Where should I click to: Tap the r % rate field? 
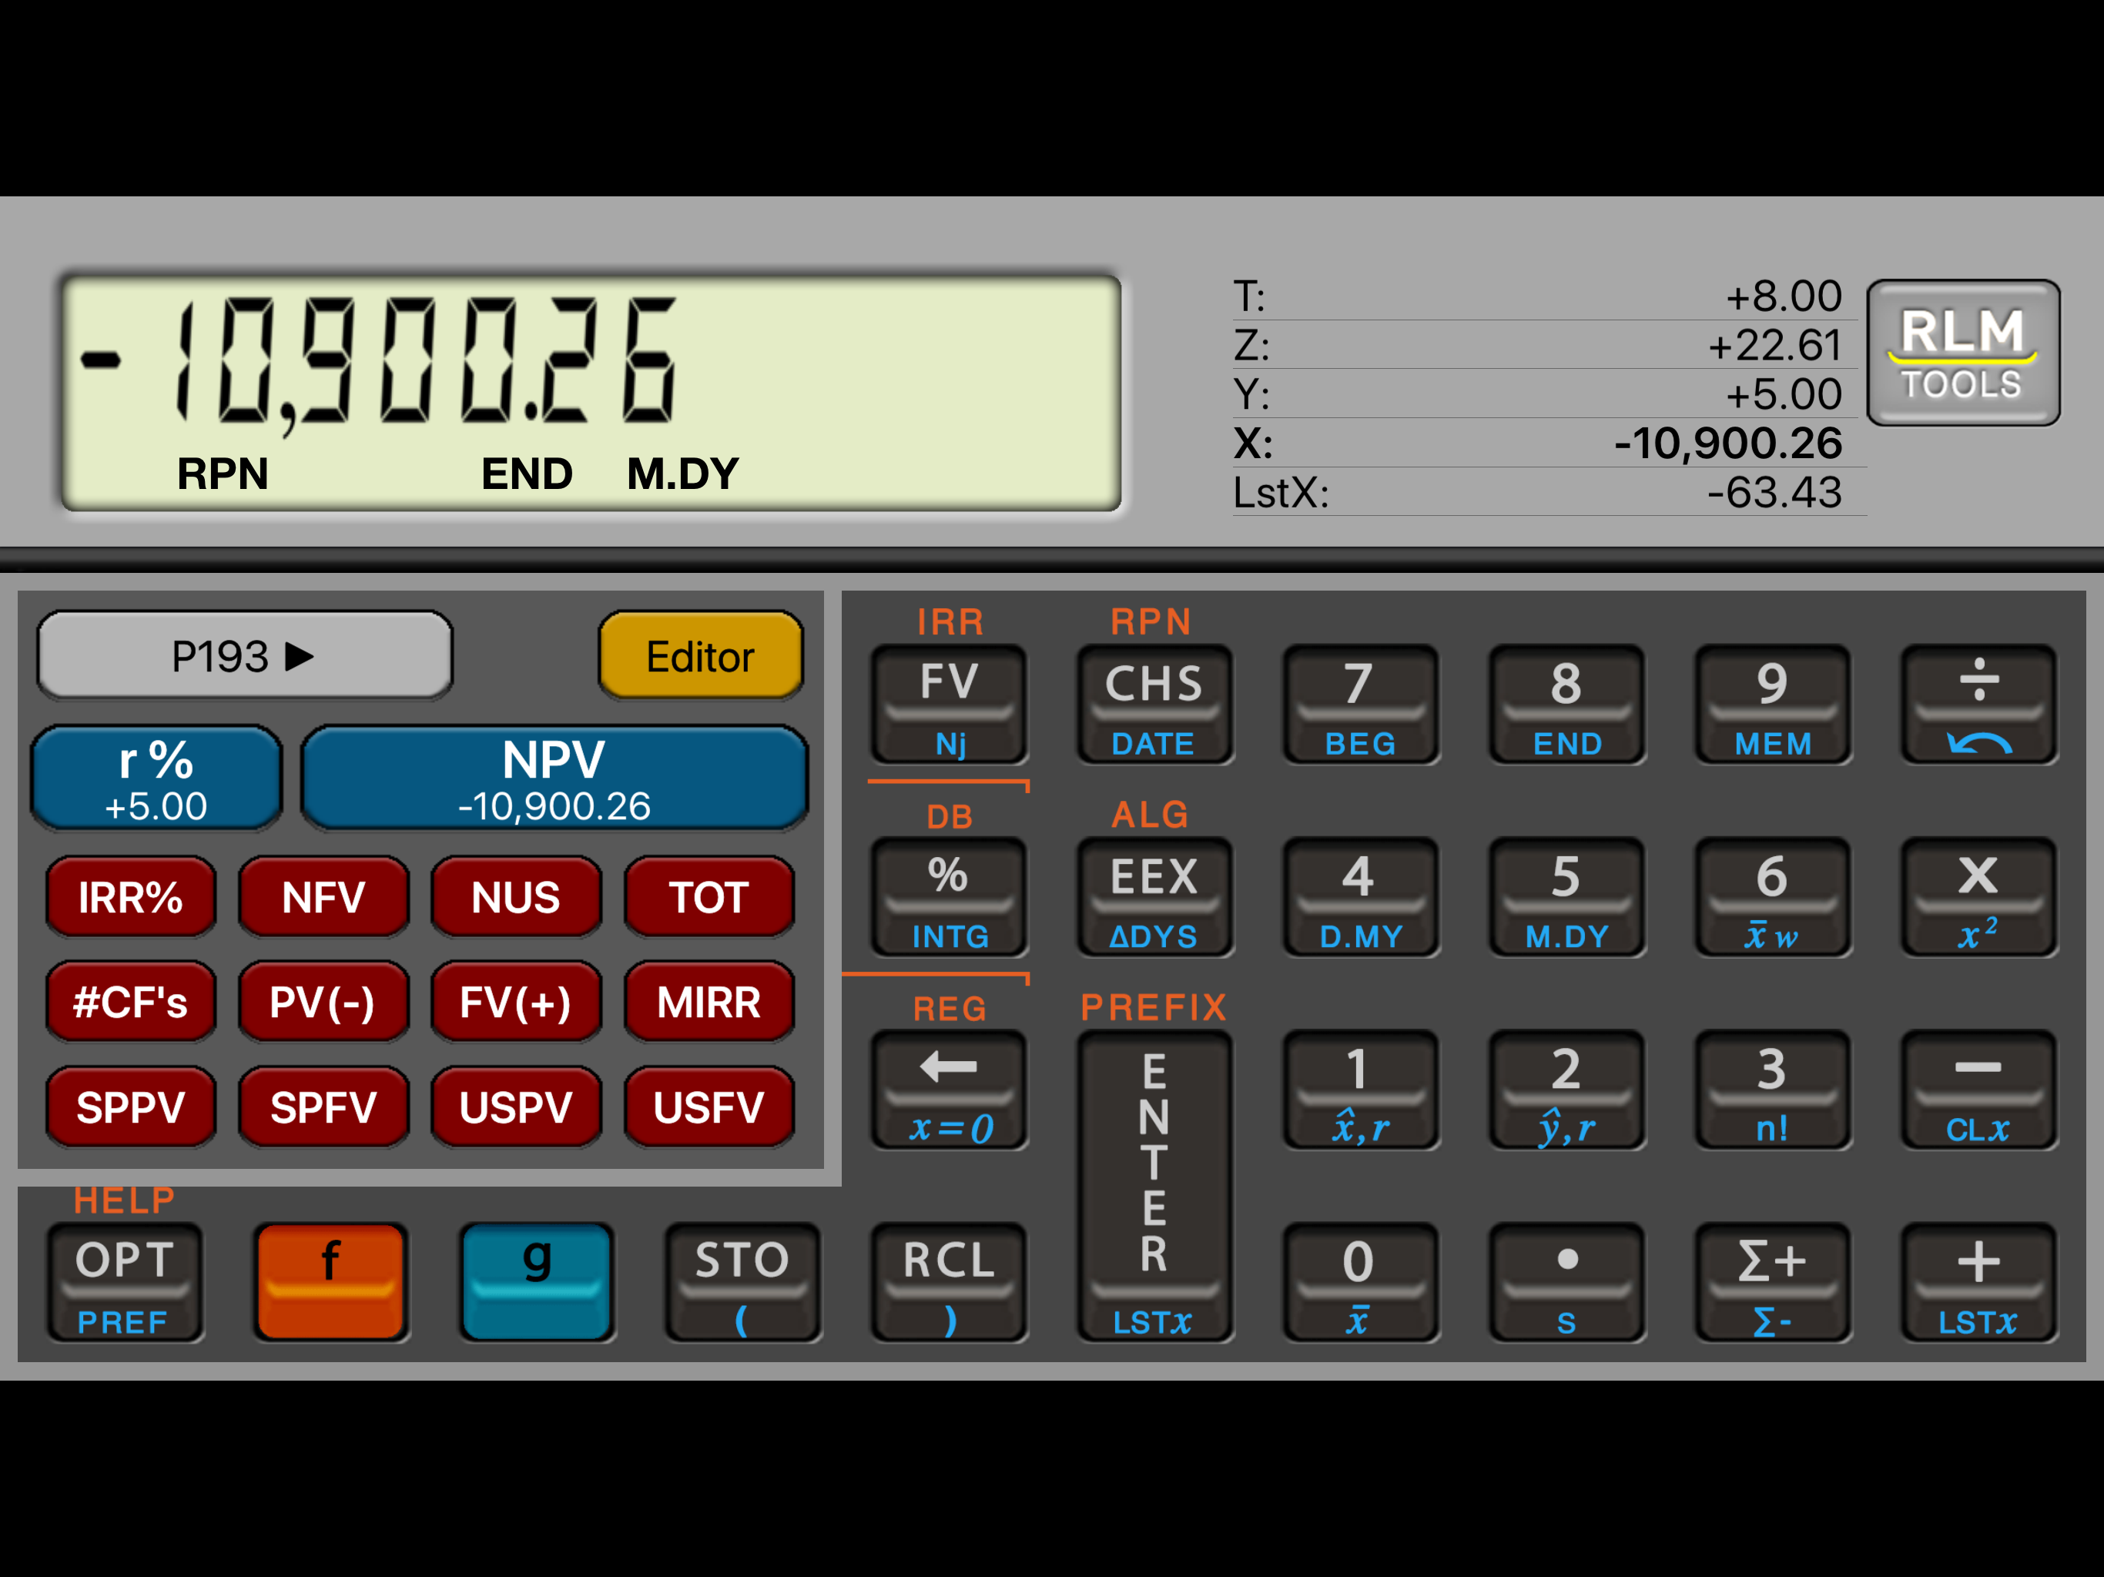[x=156, y=778]
